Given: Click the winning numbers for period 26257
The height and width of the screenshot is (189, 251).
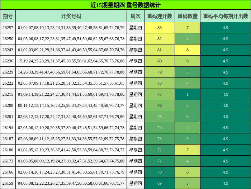Looking at the screenshot, I should coord(71,28).
